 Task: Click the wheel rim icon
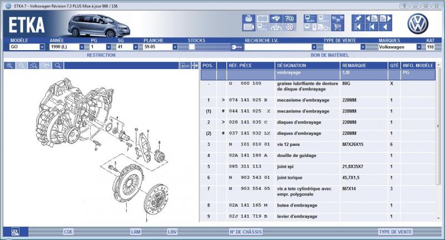tap(290, 27)
